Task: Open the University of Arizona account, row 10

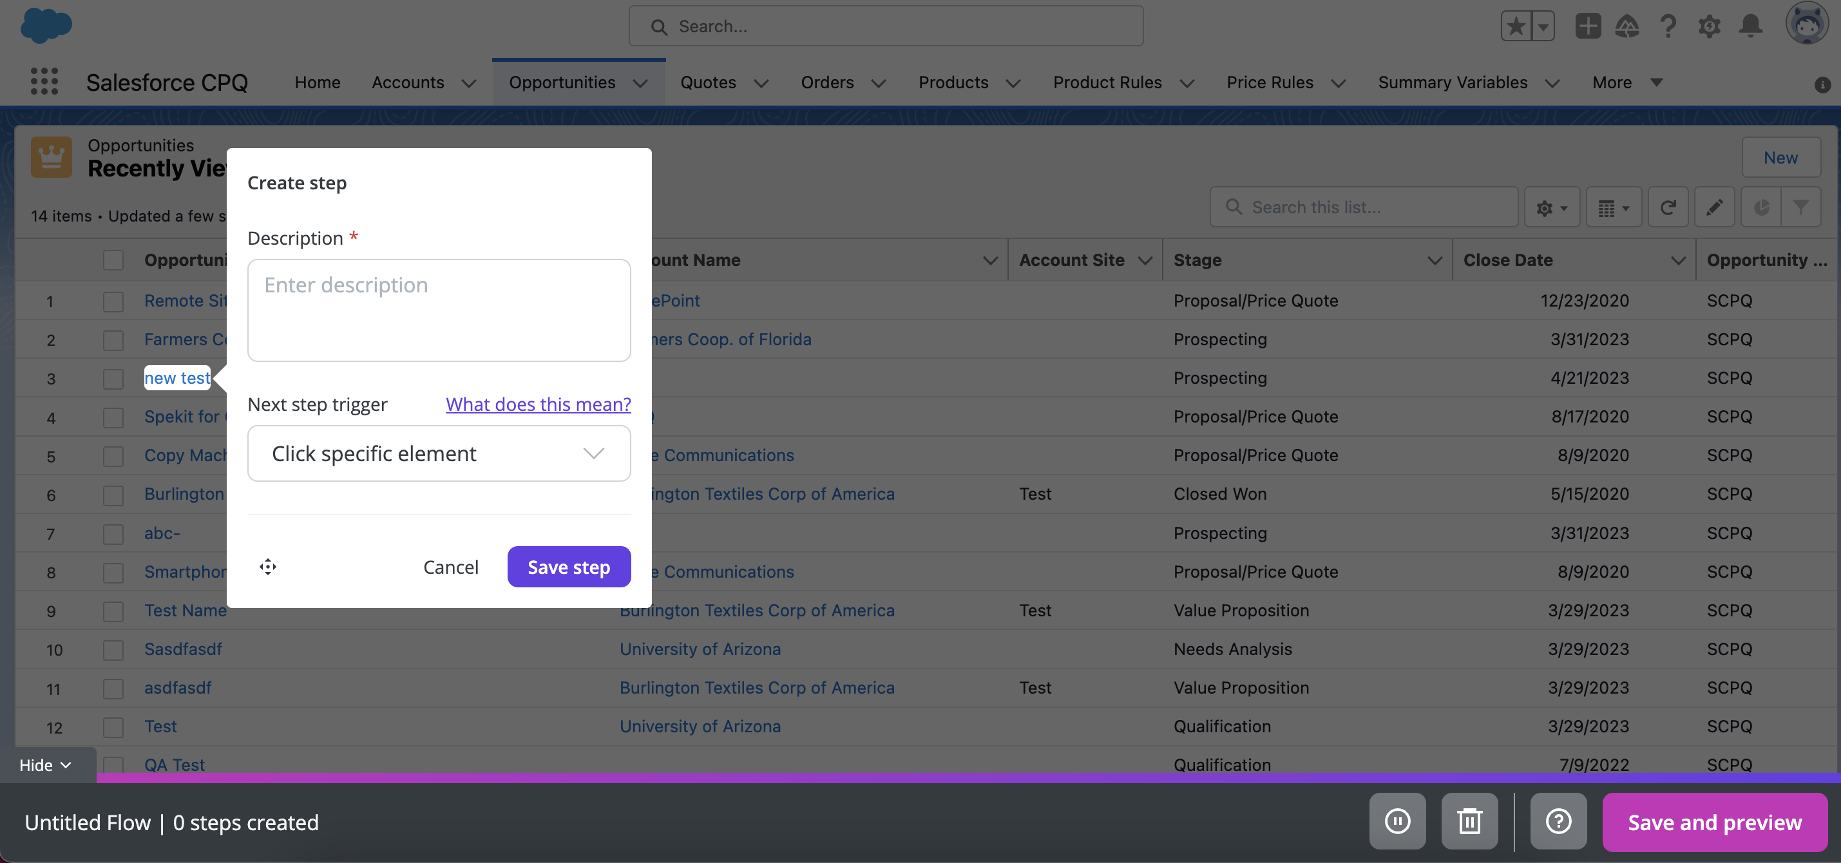Action: pyautogui.click(x=700, y=649)
